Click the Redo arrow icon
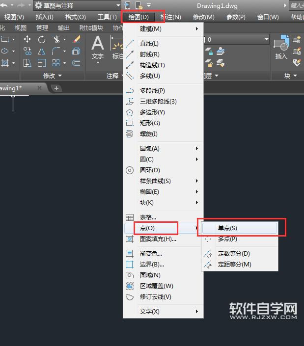The width and height of the screenshot is (304, 346). [x=21, y=5]
